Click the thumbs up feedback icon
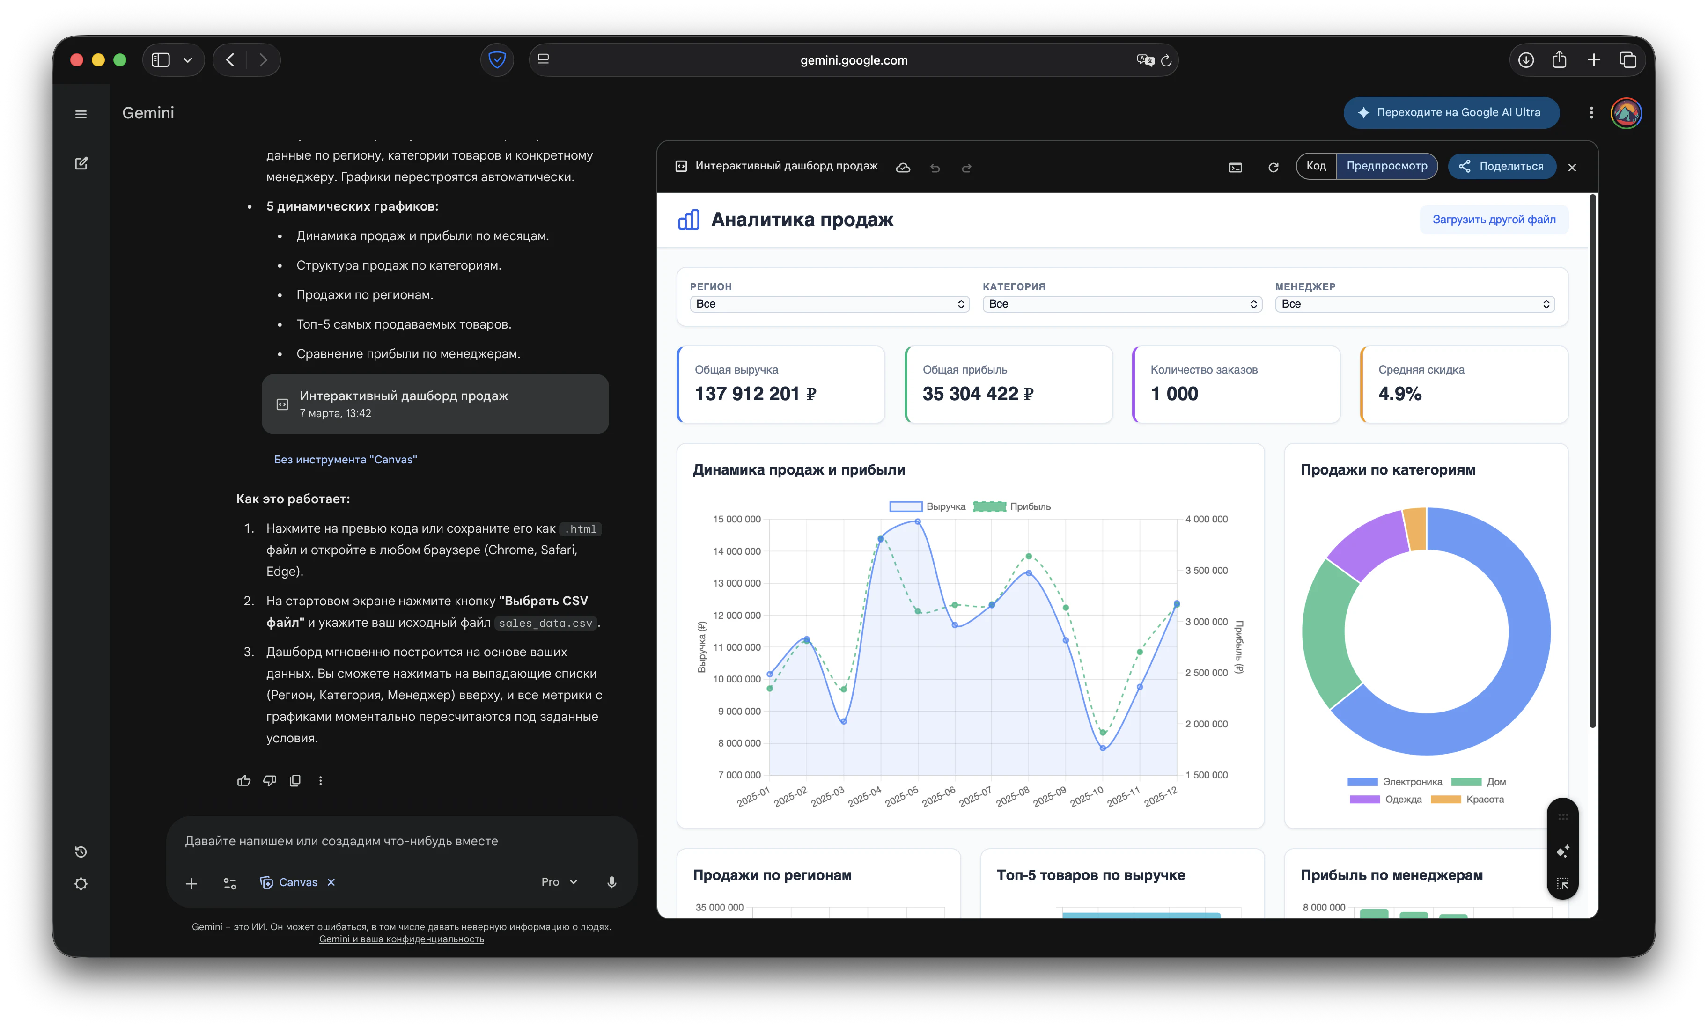1708x1027 pixels. pos(243,781)
